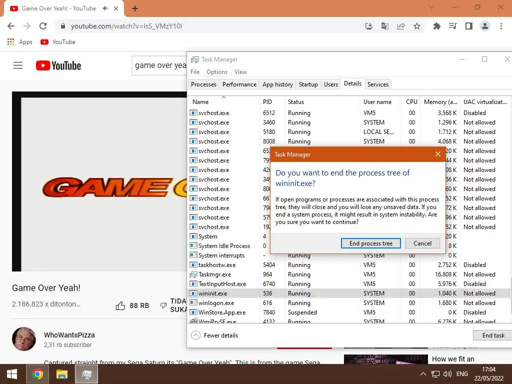Image resolution: width=512 pixels, height=384 pixels.
Task: Mute the tab audio speaker icon
Action: [105, 8]
